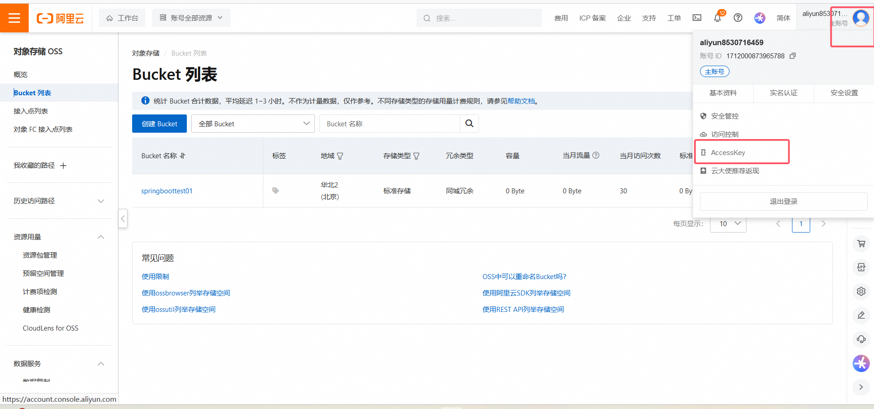This screenshot has height=409, width=874.
Task: Click the 主账号 badge
Action: coord(715,72)
